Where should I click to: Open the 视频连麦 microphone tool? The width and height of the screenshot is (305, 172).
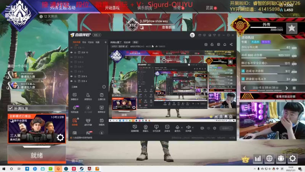pyautogui.click(x=74, y=109)
